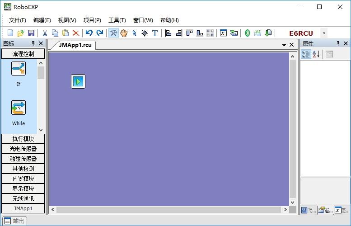The height and width of the screenshot is (226, 351).
Task: Sort properties alphabetically with the A-Z icon
Action: pyautogui.click(x=316, y=54)
